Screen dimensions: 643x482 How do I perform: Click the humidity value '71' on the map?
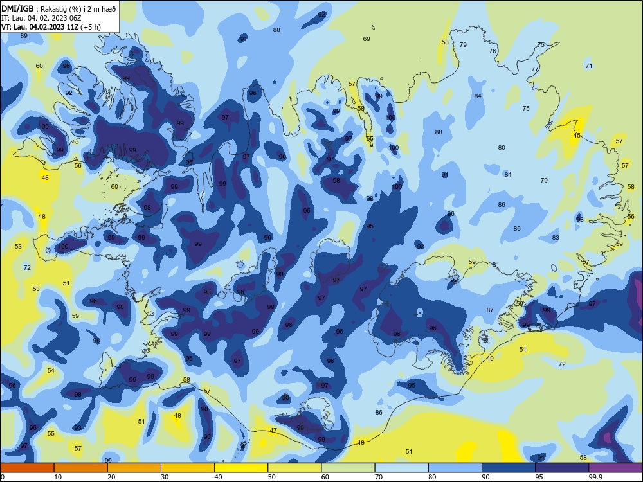pyautogui.click(x=589, y=66)
